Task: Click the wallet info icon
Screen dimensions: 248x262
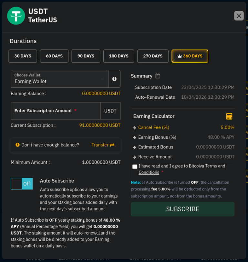Action: coord(114,79)
